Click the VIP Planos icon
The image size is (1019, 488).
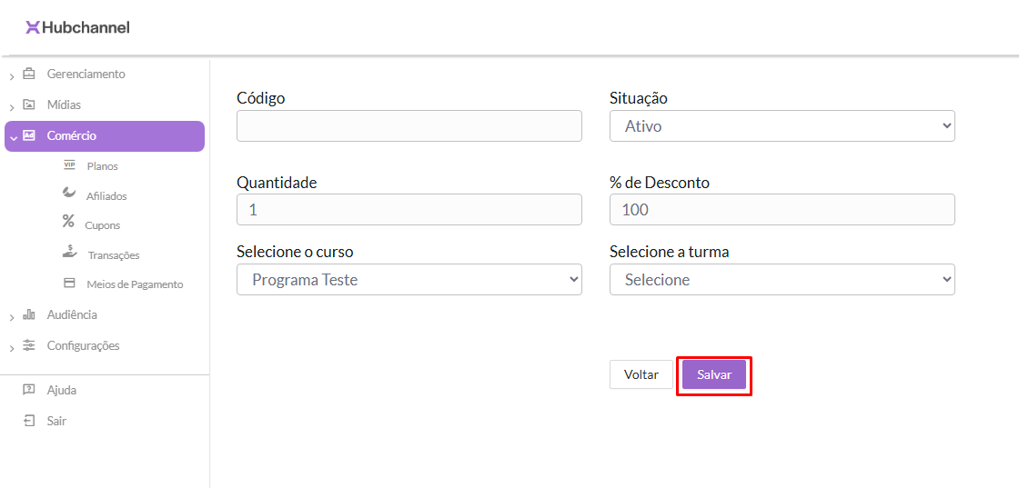(69, 165)
